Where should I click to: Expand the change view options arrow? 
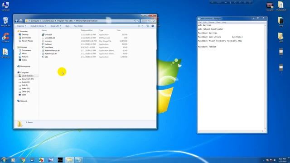point(142,26)
